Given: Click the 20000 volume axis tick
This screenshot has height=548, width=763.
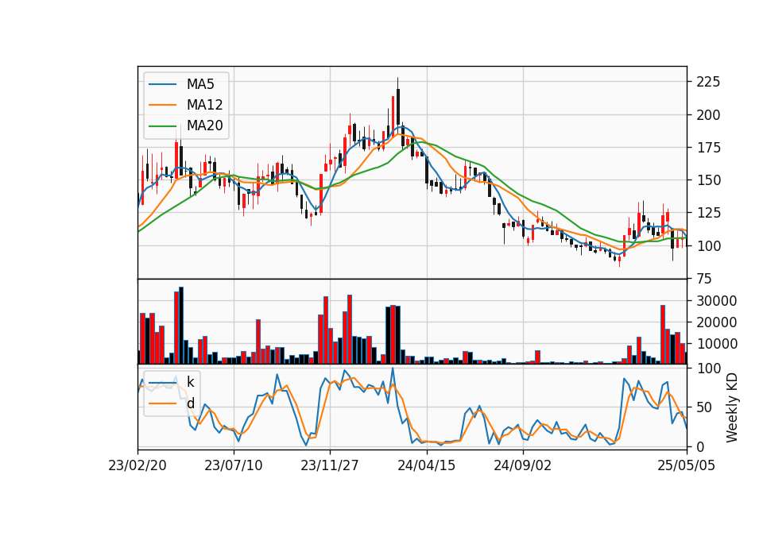Looking at the screenshot, I should click(x=717, y=322).
